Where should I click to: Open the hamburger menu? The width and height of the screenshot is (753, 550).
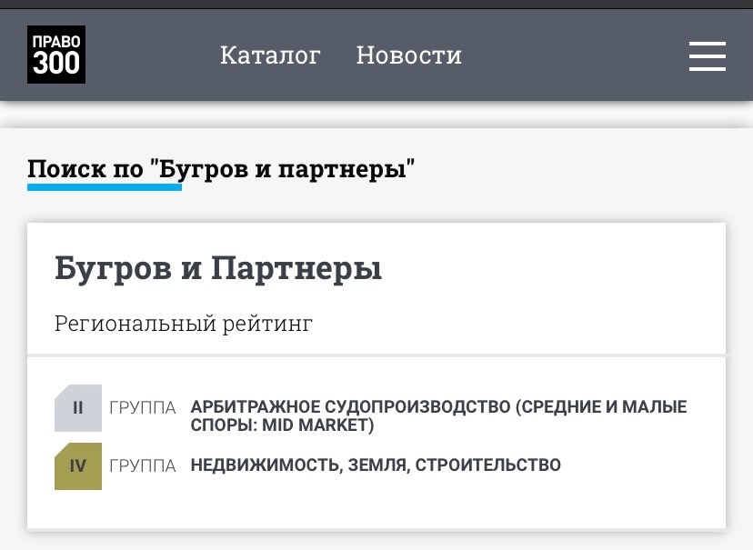click(707, 56)
